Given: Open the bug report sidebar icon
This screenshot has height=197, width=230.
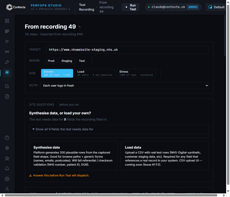Looking at the screenshot, I should pyautogui.click(x=7, y=148).
